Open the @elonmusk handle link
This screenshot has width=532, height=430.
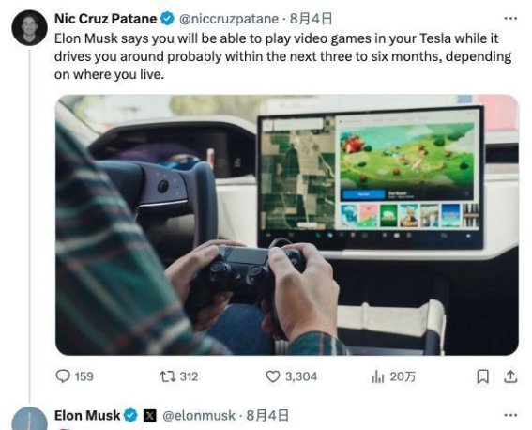(199, 415)
